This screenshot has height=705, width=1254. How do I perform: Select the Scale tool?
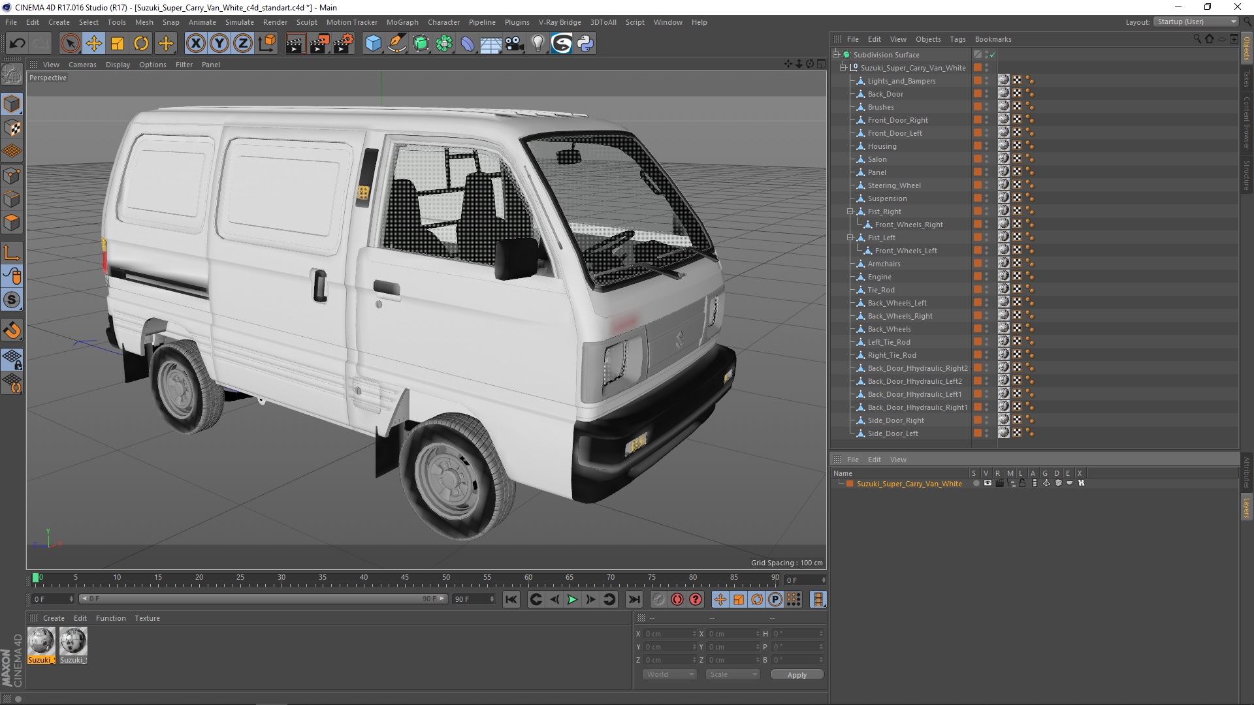click(118, 44)
